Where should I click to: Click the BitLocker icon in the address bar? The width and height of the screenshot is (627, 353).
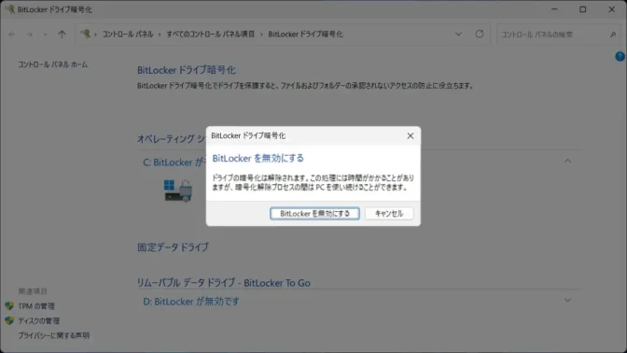85,34
